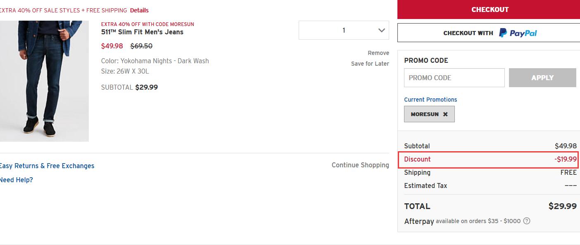Click the TOTAL $29.99 amount

[x=563, y=206]
